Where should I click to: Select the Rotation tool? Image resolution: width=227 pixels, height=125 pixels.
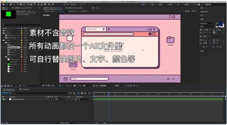(x=18, y=5)
